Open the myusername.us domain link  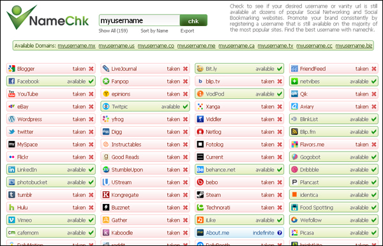117,46
